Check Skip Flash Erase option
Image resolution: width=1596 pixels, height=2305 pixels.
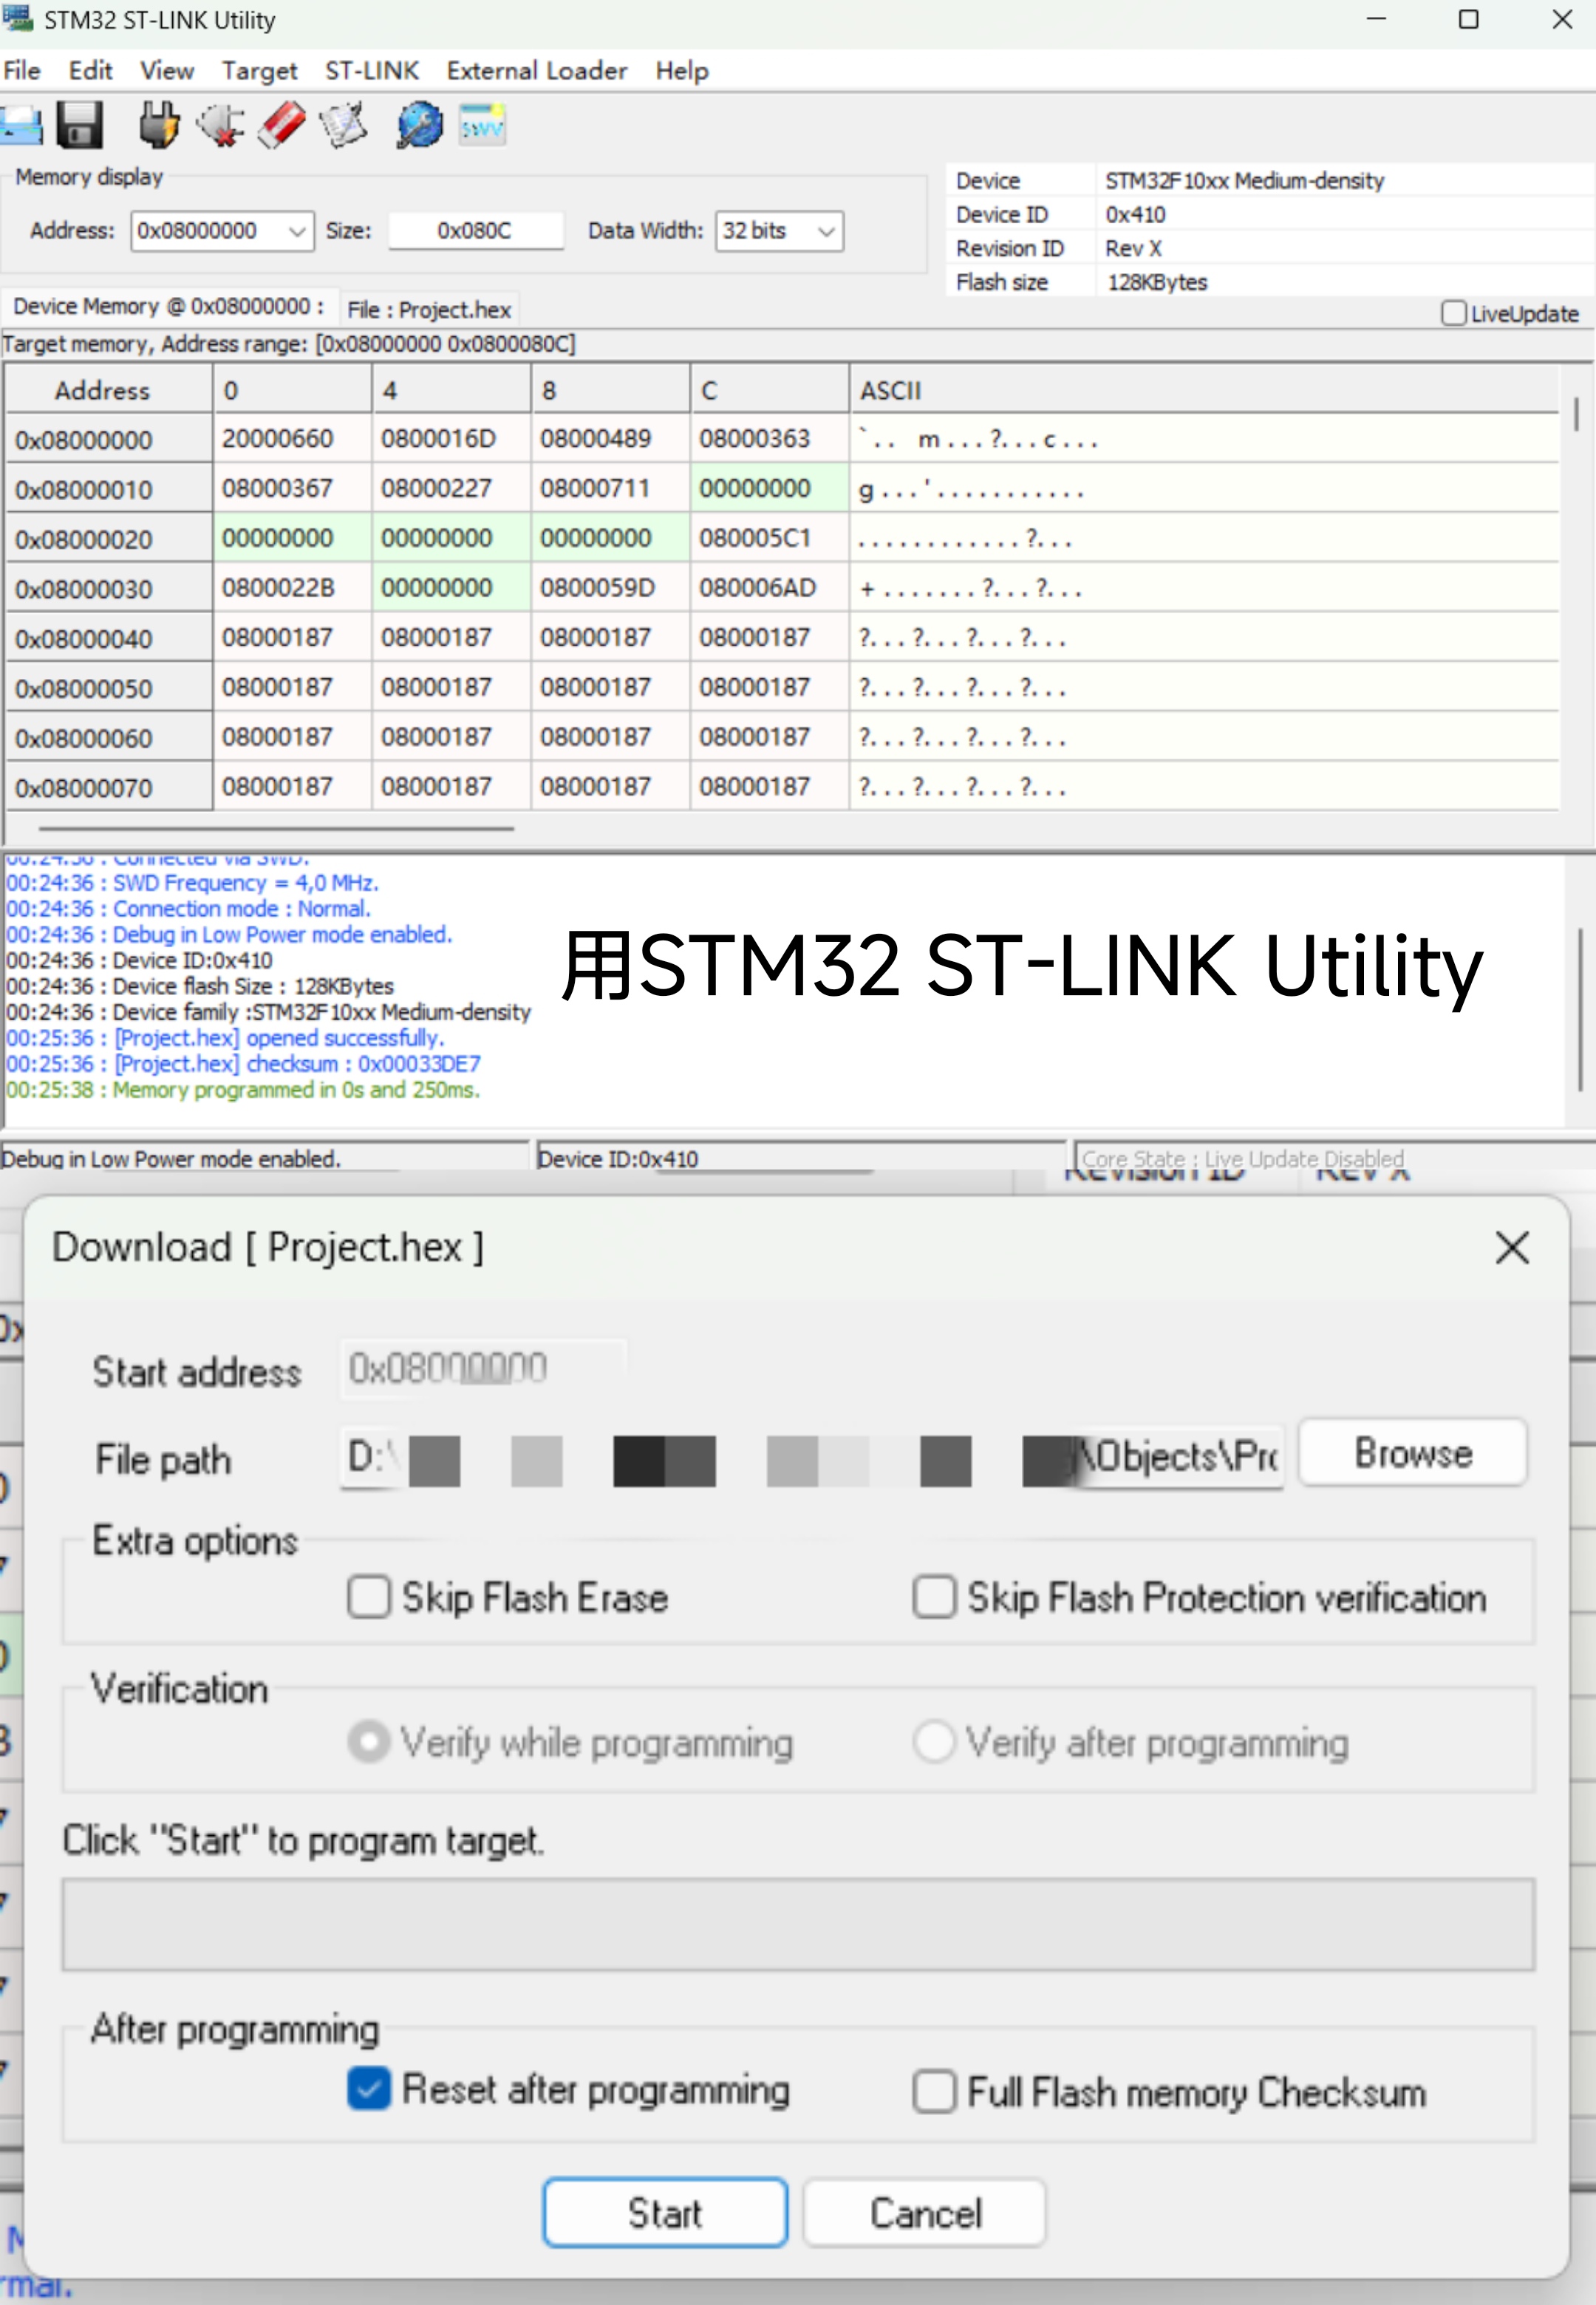point(369,1597)
